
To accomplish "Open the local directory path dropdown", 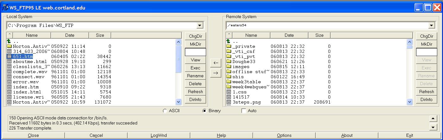I will [199, 26].
